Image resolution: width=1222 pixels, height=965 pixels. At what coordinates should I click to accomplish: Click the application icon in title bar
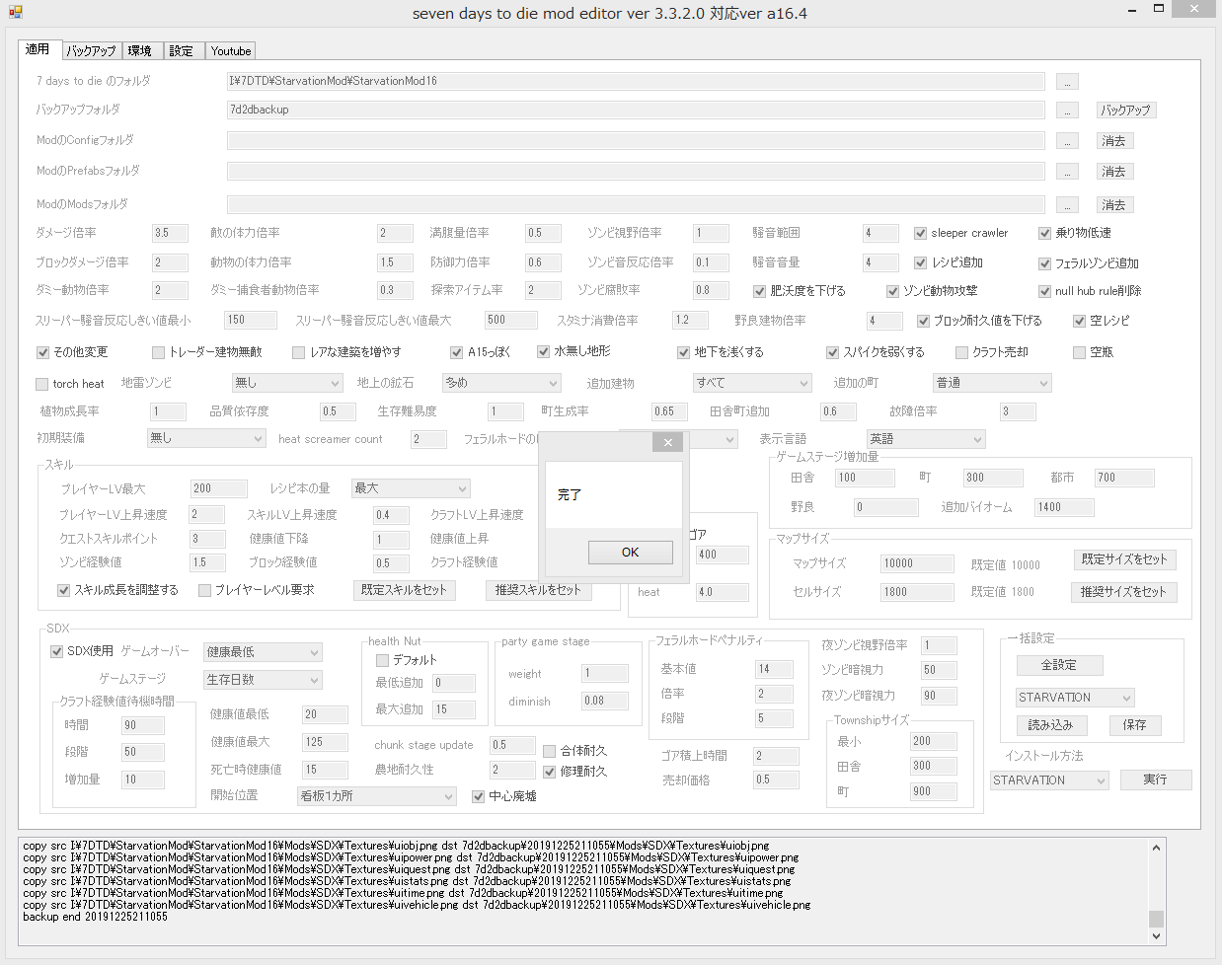pyautogui.click(x=14, y=12)
